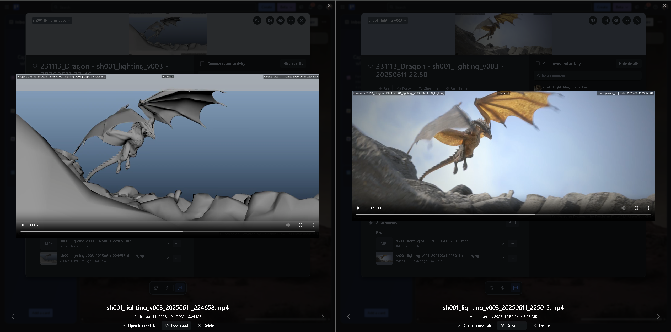Open comments icon in right bottom toolbar
This screenshot has height=332, width=671.
[516, 288]
